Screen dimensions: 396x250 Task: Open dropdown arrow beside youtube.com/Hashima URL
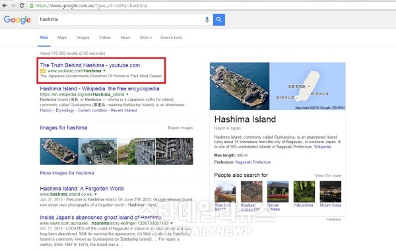coord(104,71)
